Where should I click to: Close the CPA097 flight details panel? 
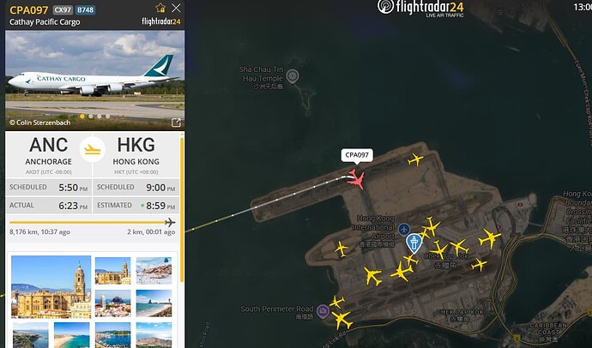click(176, 8)
